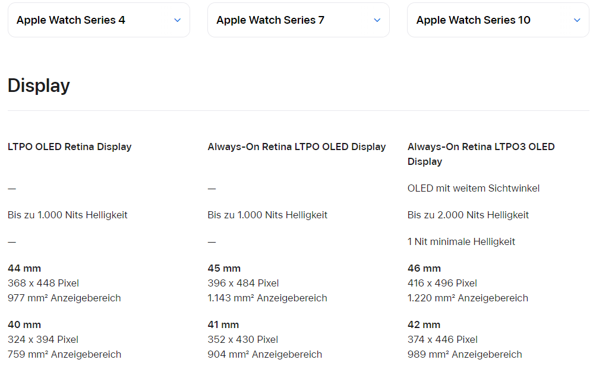Screen dimensions: 593x366
Task: Click the Bis zu 2.000 Nits Helligkeit text
Action: click(468, 215)
